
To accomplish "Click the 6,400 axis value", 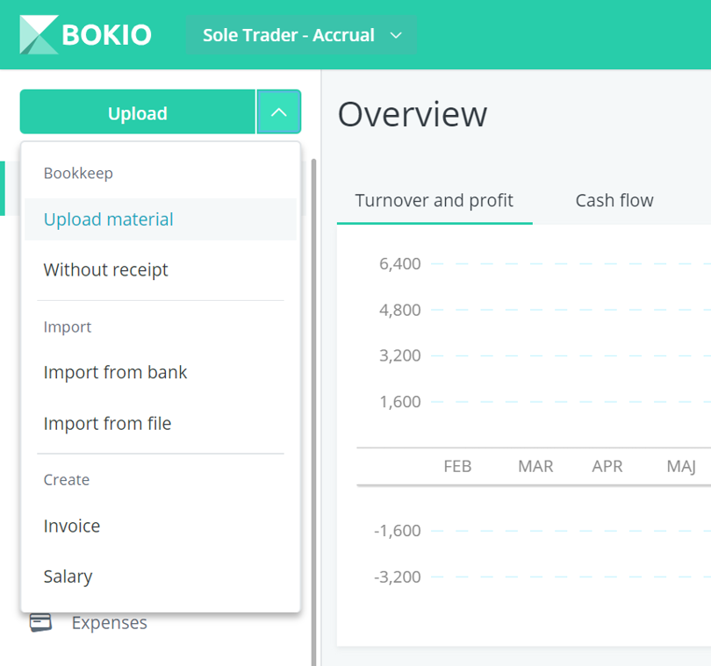I will pyautogui.click(x=400, y=264).
